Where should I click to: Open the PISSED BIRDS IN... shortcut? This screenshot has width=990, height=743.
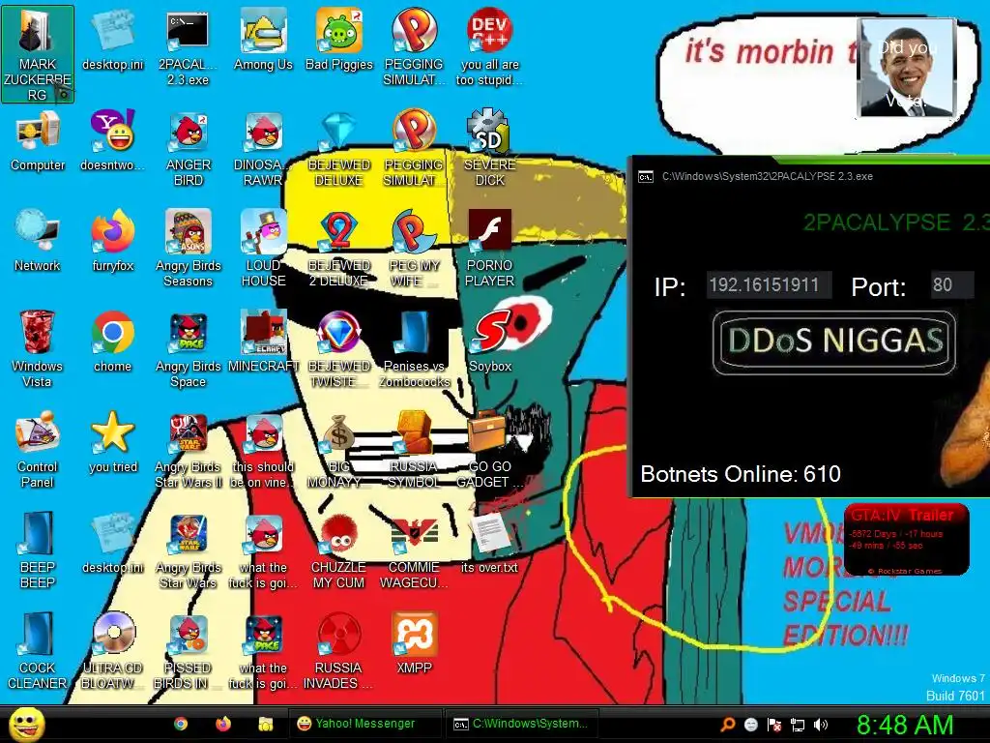189,651
